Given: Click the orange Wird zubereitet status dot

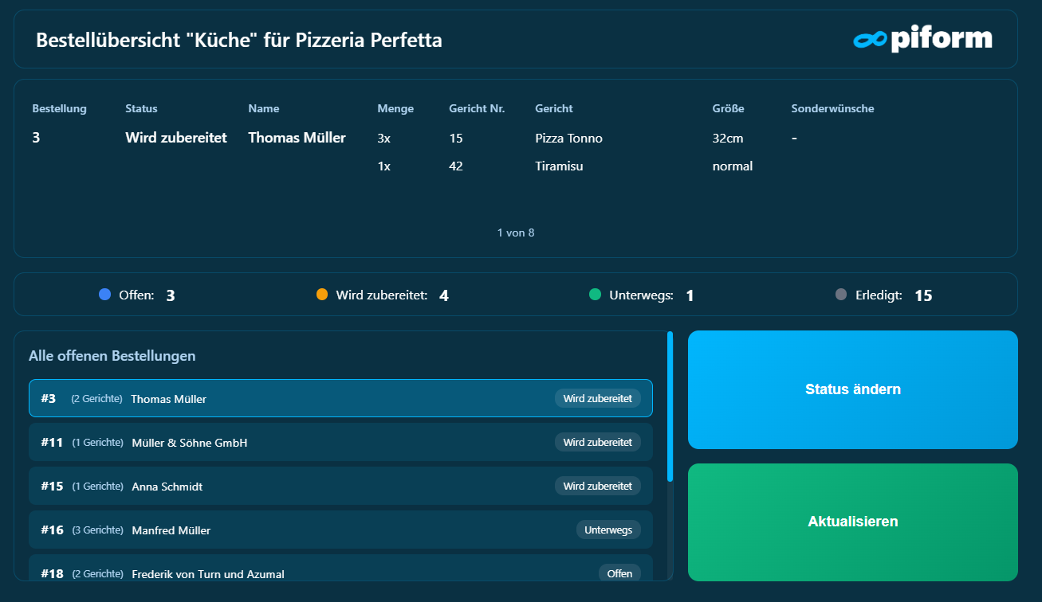Looking at the screenshot, I should coord(322,295).
